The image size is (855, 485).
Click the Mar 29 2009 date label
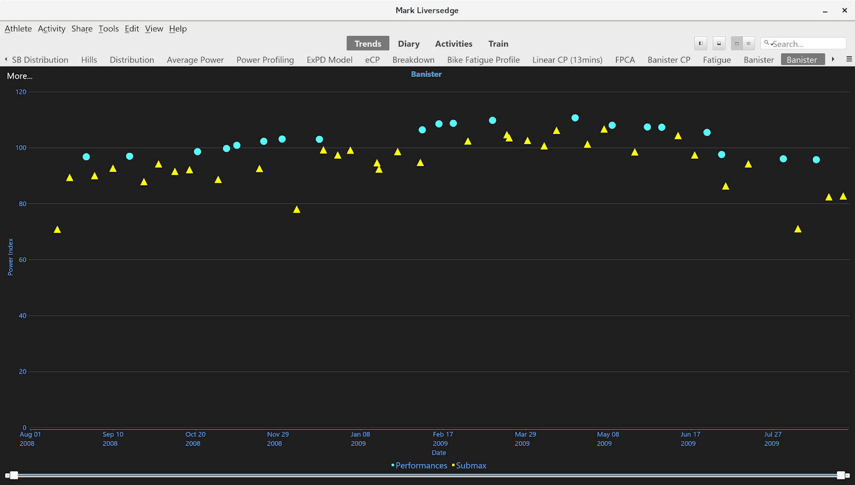[x=525, y=439]
